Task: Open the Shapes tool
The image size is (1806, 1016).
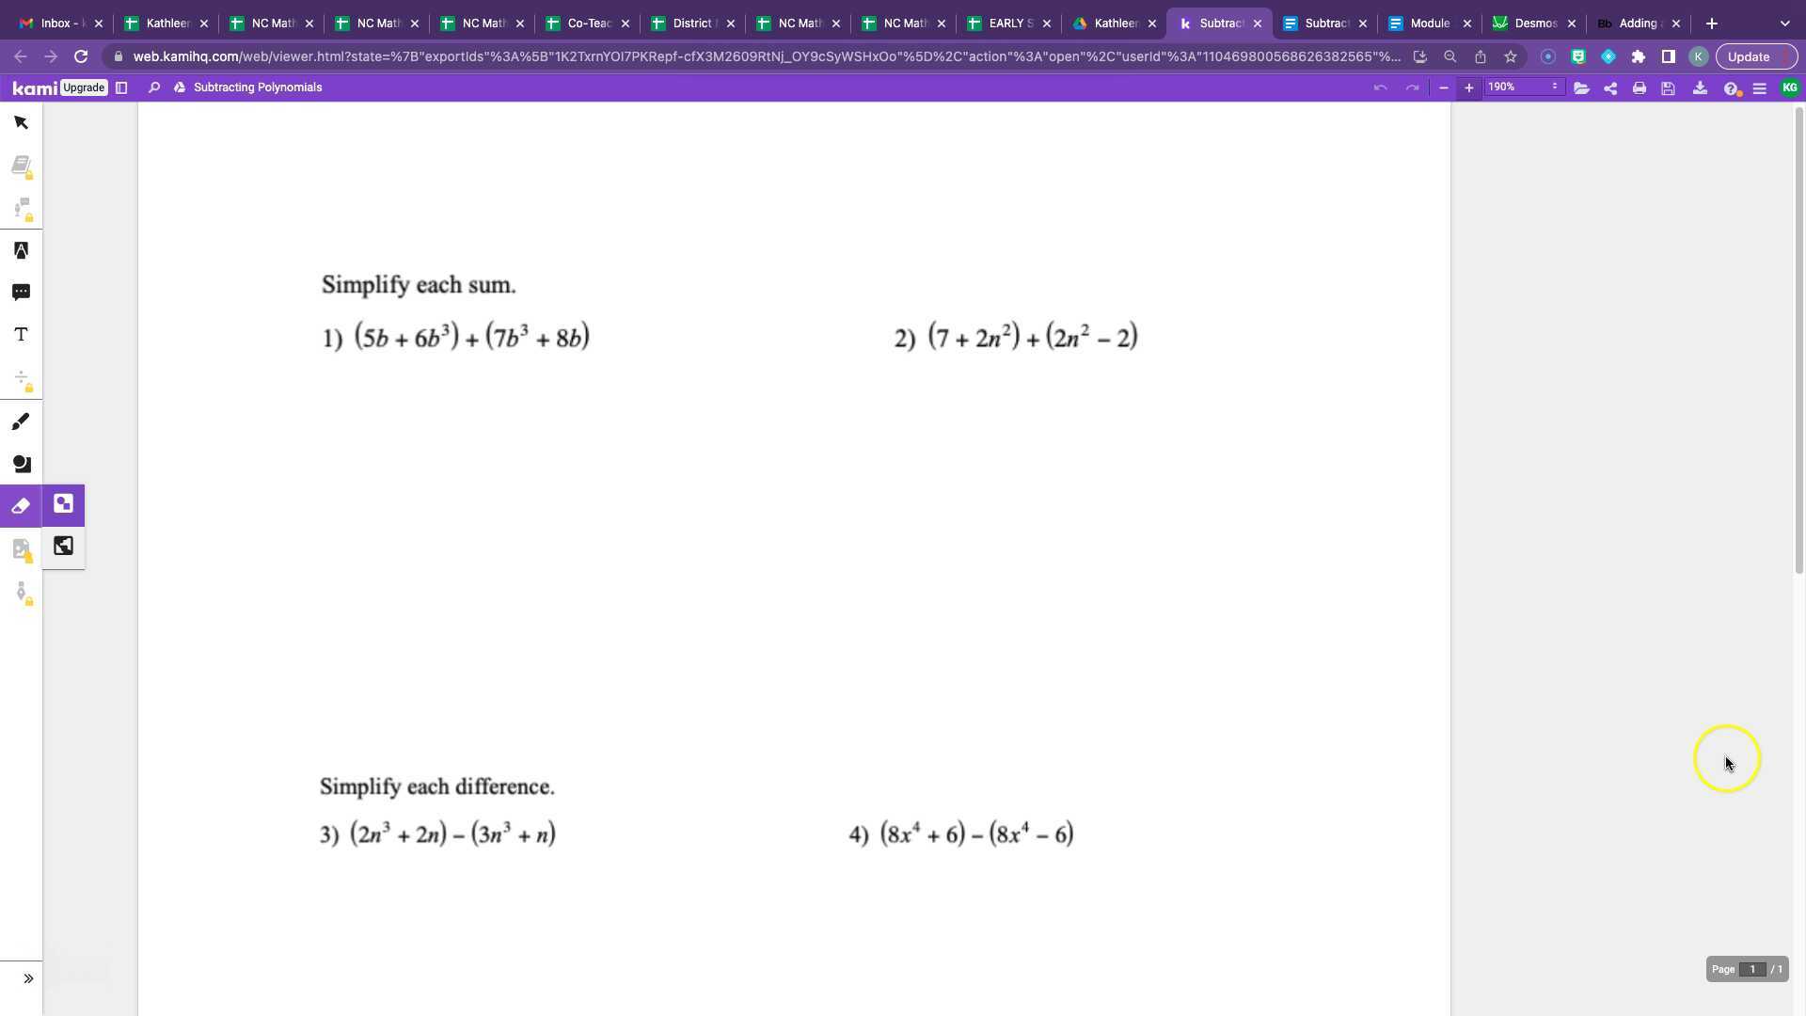Action: tap(21, 464)
